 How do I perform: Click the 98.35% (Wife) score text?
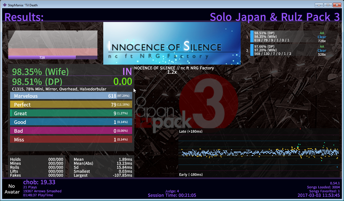[40, 72]
